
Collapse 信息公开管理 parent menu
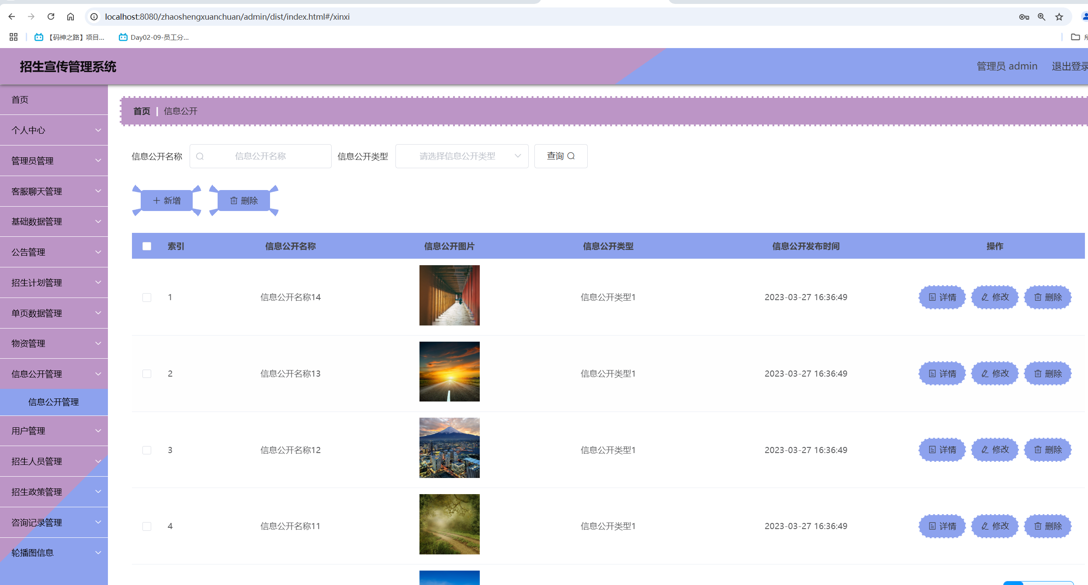pyautogui.click(x=54, y=374)
